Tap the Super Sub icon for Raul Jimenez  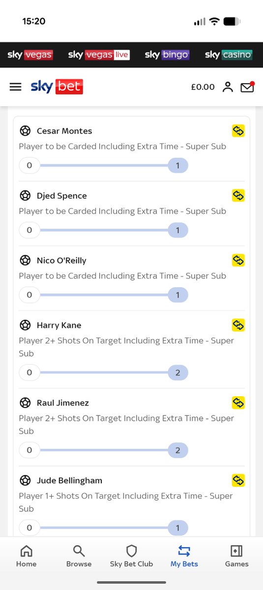tap(238, 403)
